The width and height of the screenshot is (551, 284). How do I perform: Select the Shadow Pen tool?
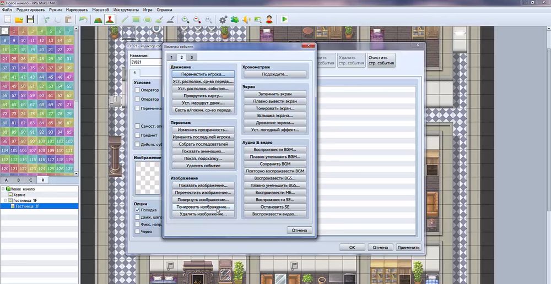170,20
